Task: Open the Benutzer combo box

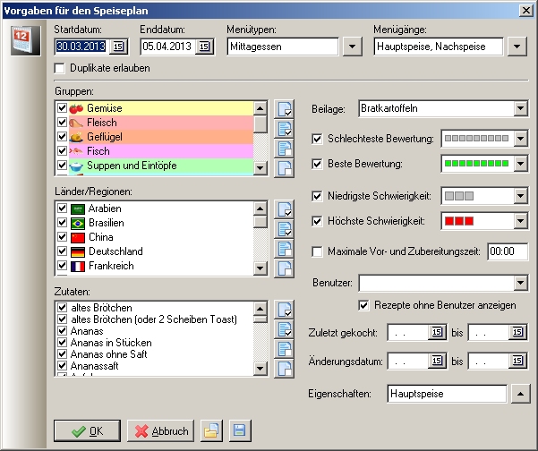Action: (520, 284)
